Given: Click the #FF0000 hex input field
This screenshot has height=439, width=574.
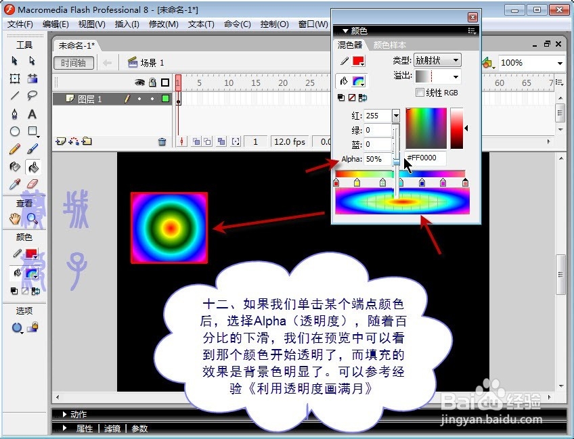Looking at the screenshot, I should (x=424, y=158).
